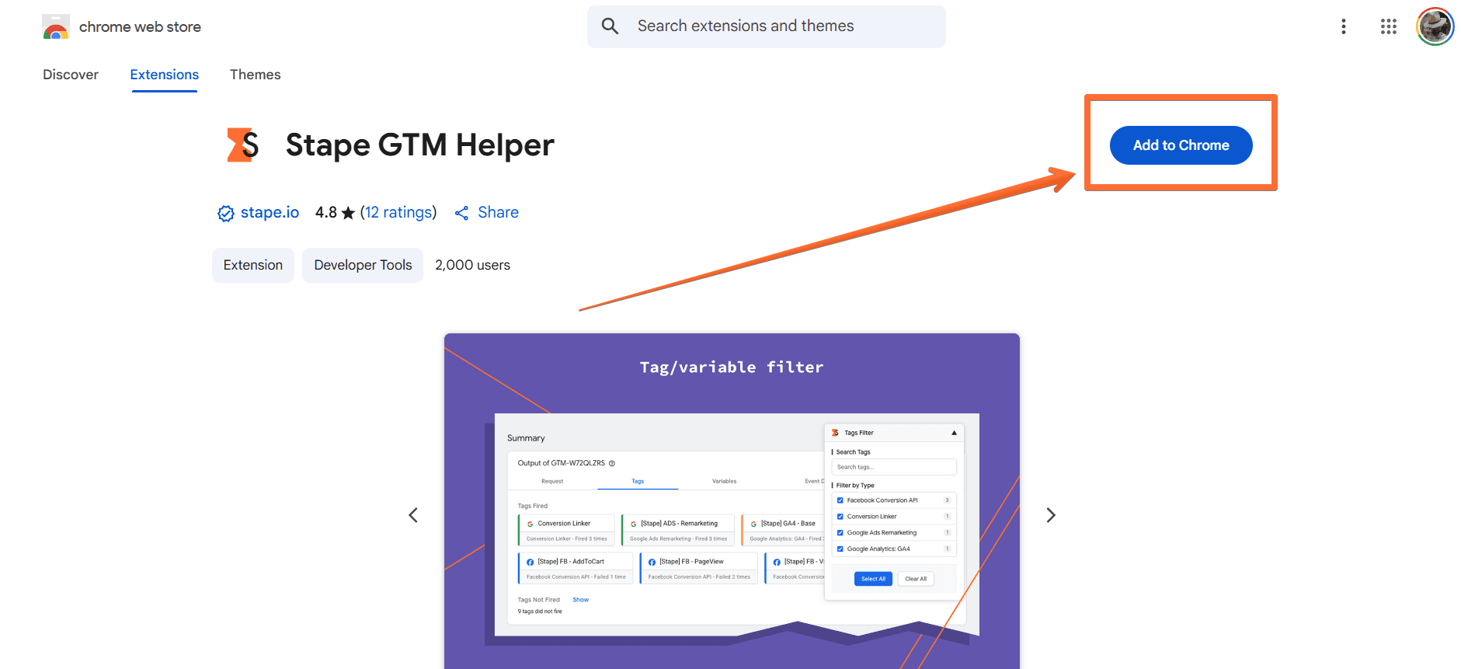Switch to the Discover tab
1461x669 pixels.
71,75
